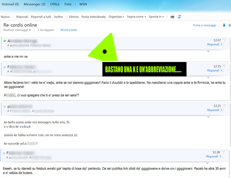Open Rispondi dropdown arrow for 12.15 message
This screenshot has height=178, width=231.
pyautogui.click(x=221, y=70)
